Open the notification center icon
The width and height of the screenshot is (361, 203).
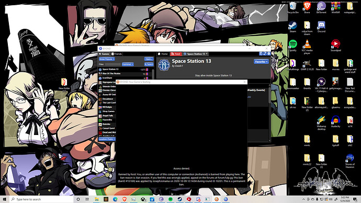coord(355,199)
